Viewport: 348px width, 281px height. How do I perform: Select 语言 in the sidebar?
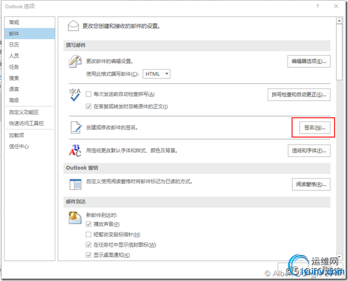[x=30, y=89]
